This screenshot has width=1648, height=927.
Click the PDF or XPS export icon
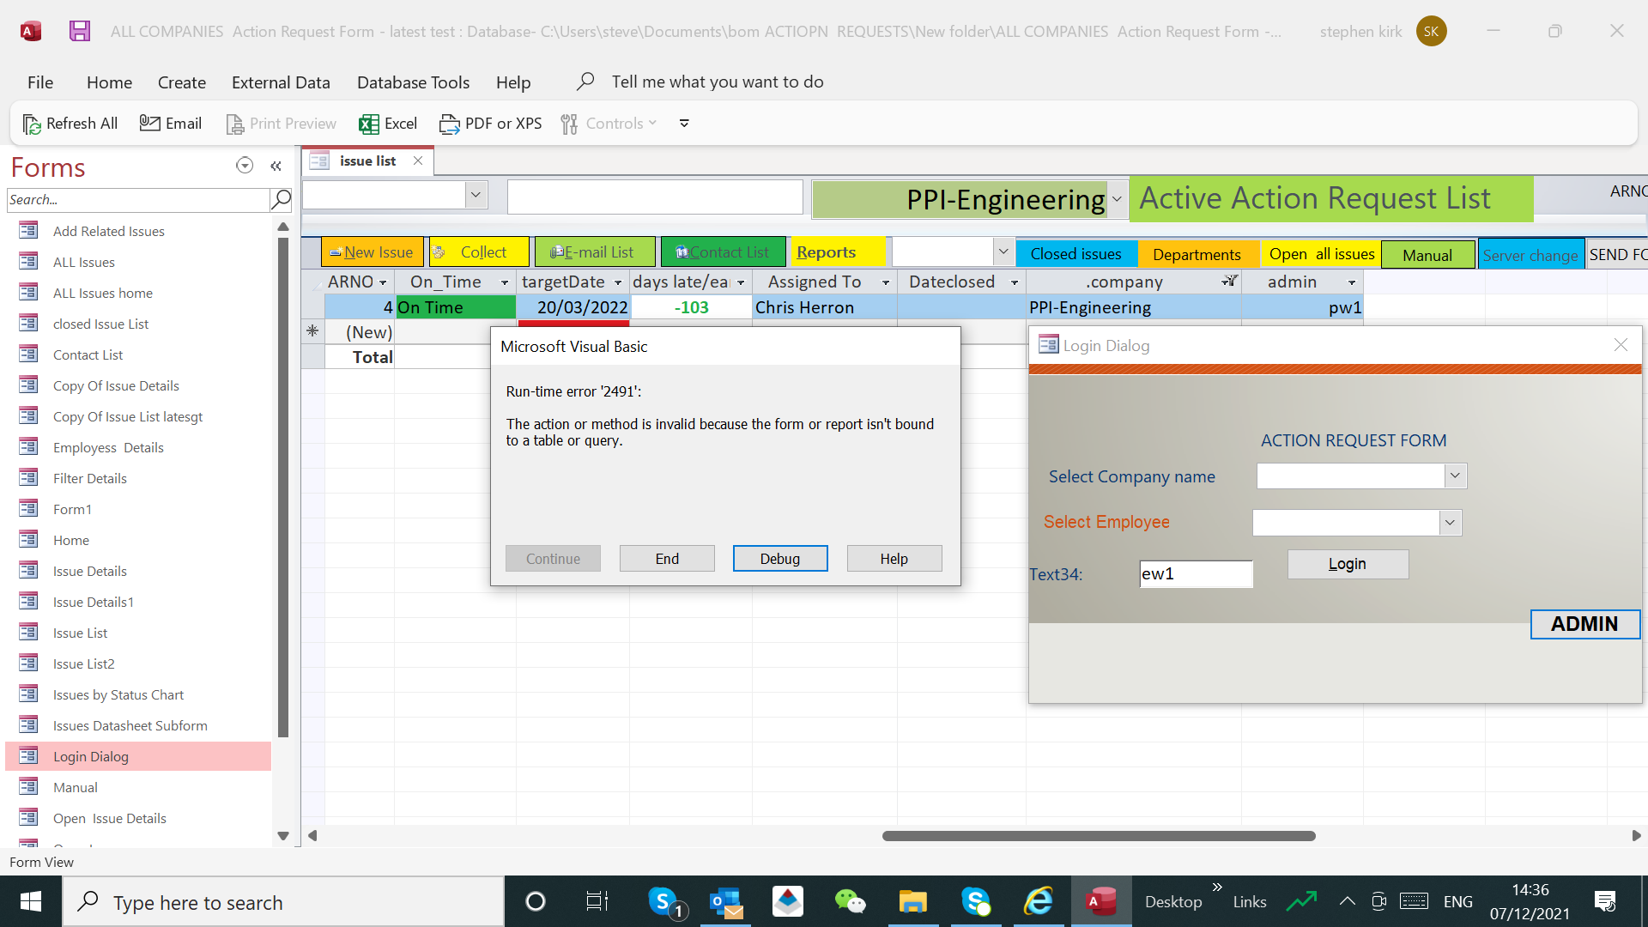click(449, 124)
